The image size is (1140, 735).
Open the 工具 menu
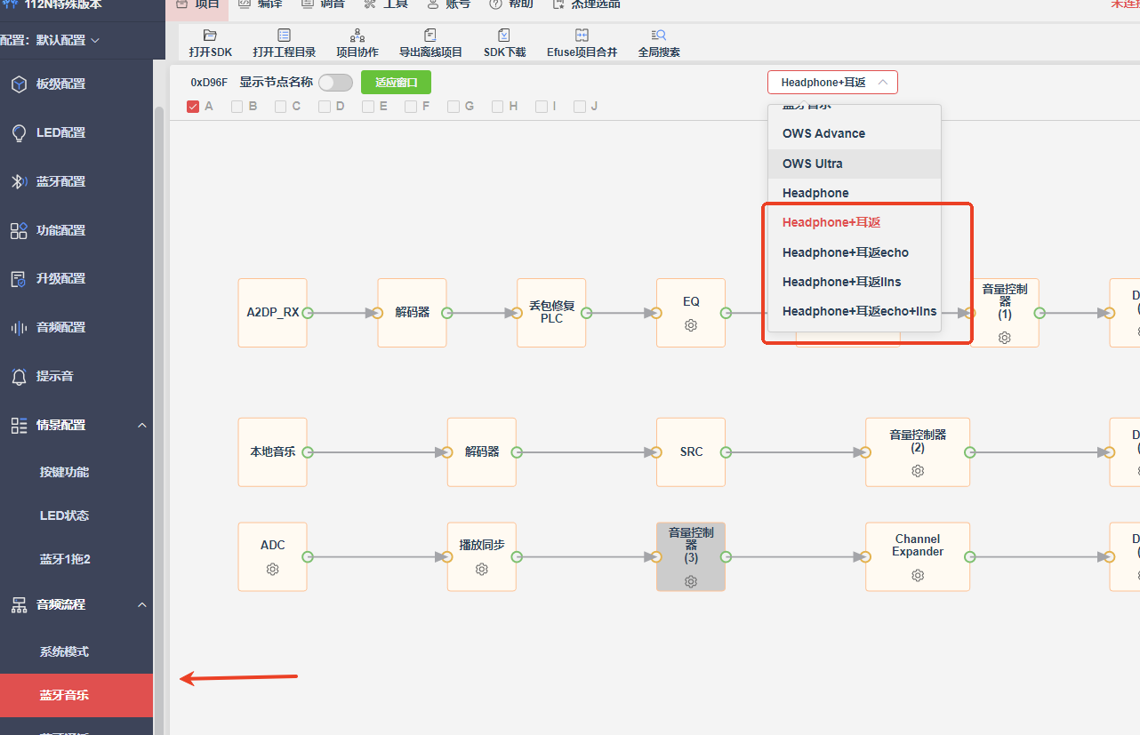pos(386,4)
